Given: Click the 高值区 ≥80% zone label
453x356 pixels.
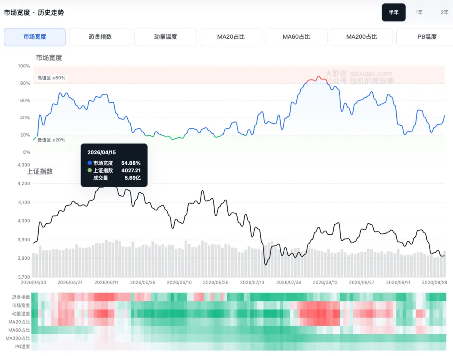Looking at the screenshot, I should (51, 78).
